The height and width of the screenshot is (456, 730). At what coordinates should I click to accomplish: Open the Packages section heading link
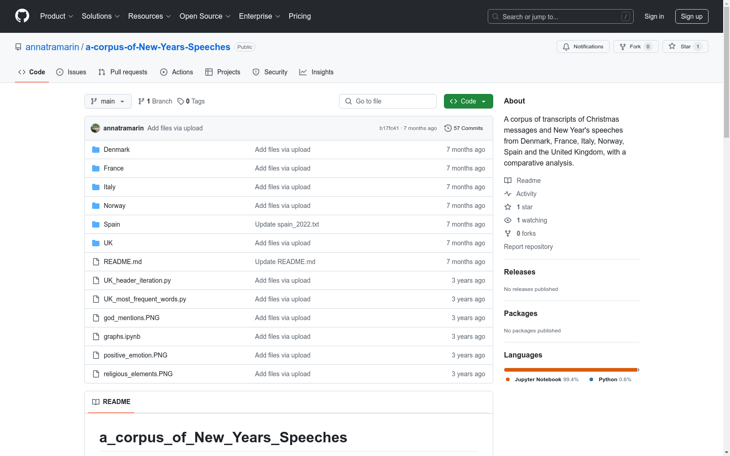521,314
